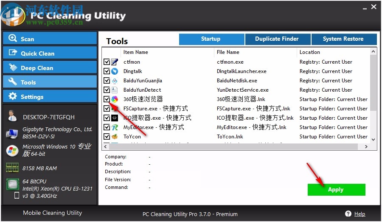Uncheck the ToYcon checkbox
The height and width of the screenshot is (222, 382).
(107, 136)
